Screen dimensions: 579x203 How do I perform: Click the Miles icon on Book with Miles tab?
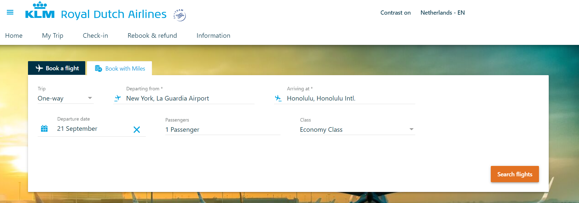[x=99, y=68]
